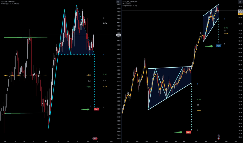Viewport: 243px width, 143px height.
Task: Select the lower green horizontal line on daily chart
Action: tap(26, 113)
